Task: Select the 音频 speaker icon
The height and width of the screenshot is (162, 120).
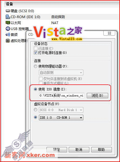Action: 8,35
